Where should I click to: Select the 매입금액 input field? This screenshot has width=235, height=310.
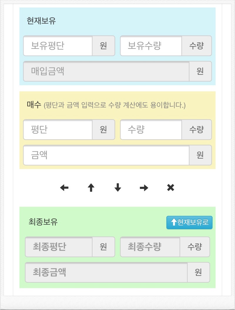(x=106, y=71)
